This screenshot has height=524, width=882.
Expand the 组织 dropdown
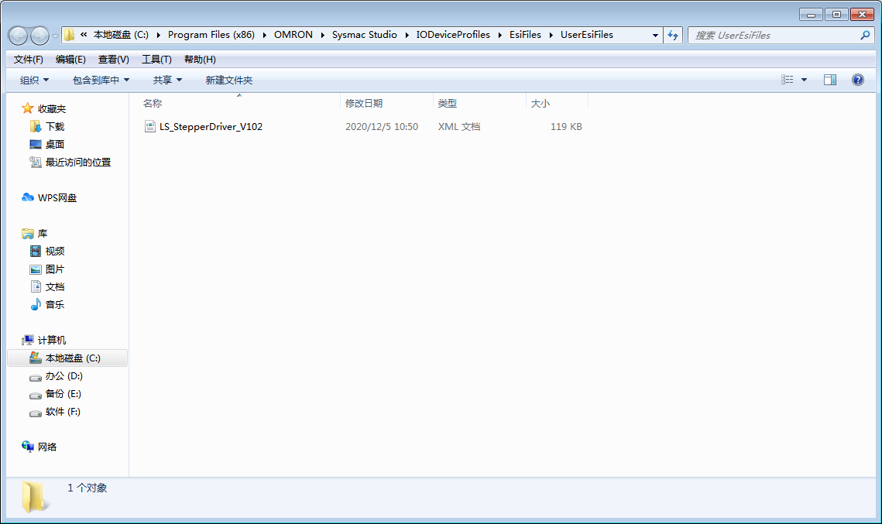(x=34, y=80)
